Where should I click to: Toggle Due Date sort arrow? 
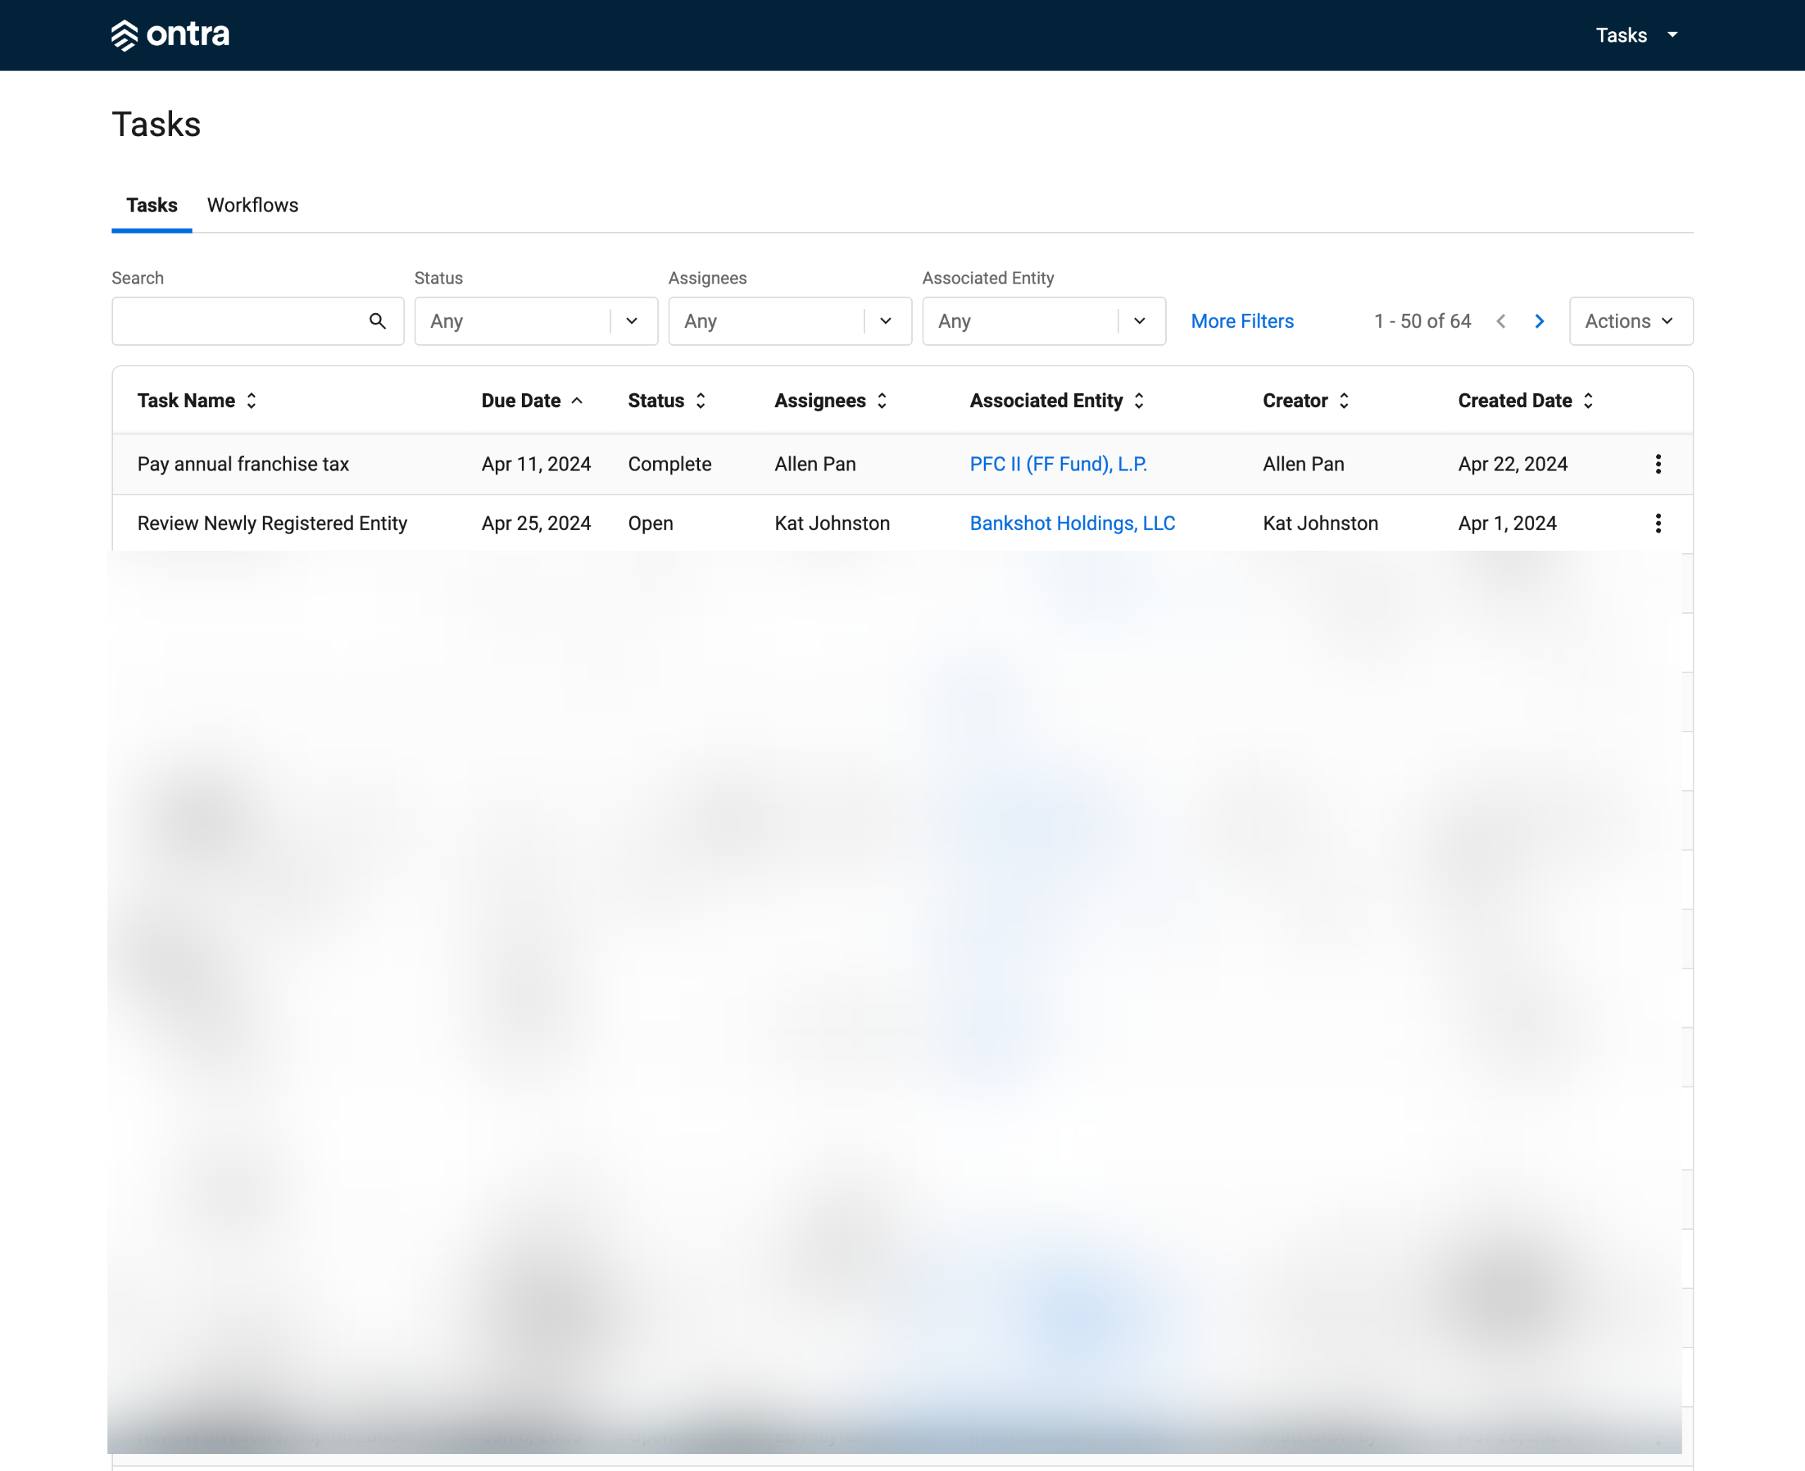(577, 401)
